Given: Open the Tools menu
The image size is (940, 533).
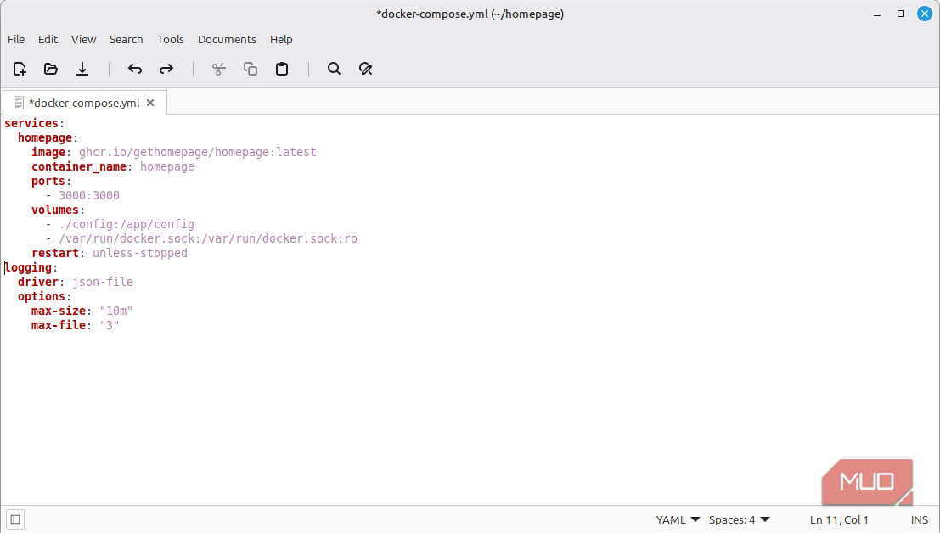Looking at the screenshot, I should pos(171,40).
